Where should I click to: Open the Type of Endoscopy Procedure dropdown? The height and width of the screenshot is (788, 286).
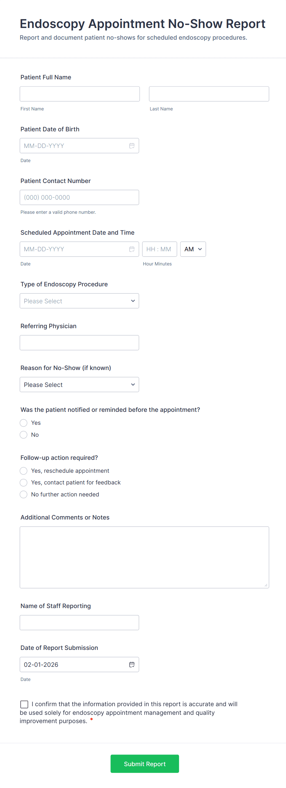tap(79, 301)
